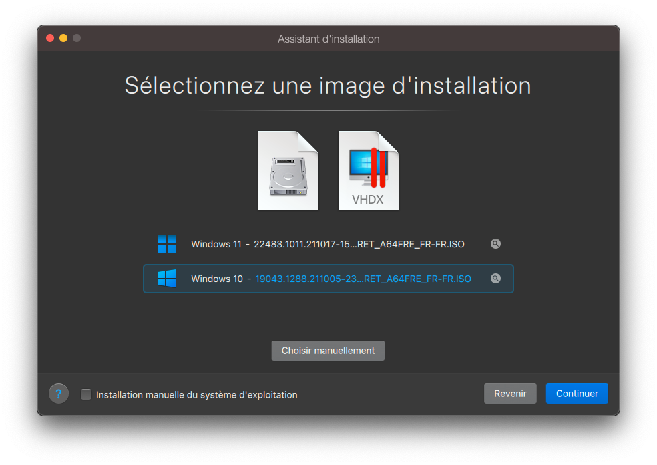
Task: Click the hard disk image file icon
Action: 288,170
